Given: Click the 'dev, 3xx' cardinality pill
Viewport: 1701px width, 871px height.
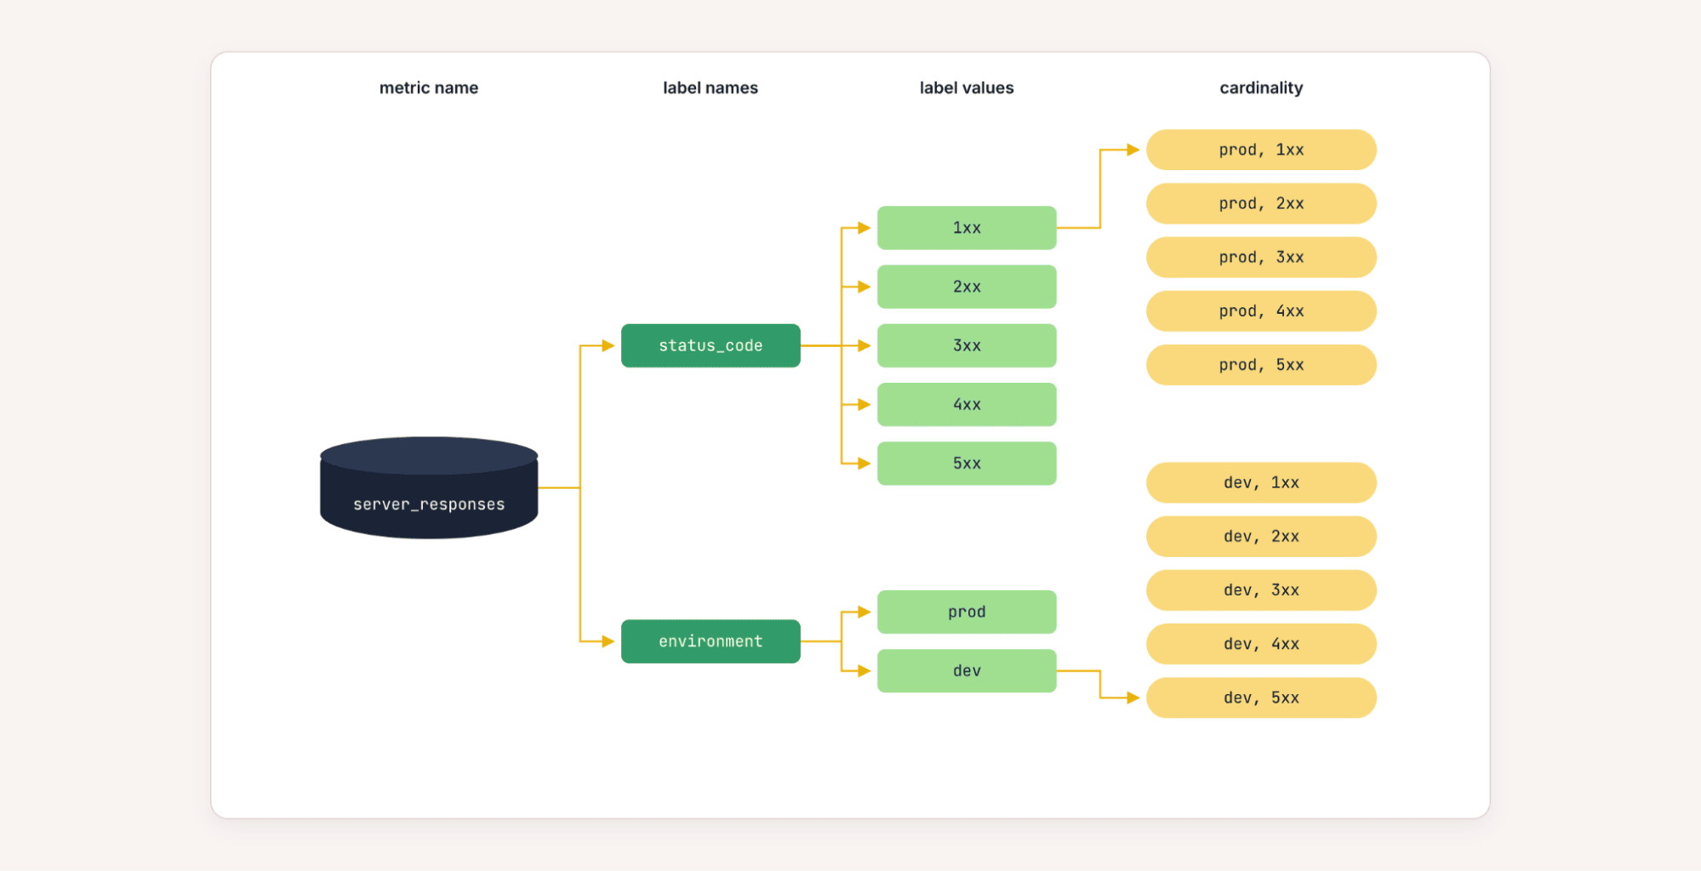Looking at the screenshot, I should click(1261, 590).
